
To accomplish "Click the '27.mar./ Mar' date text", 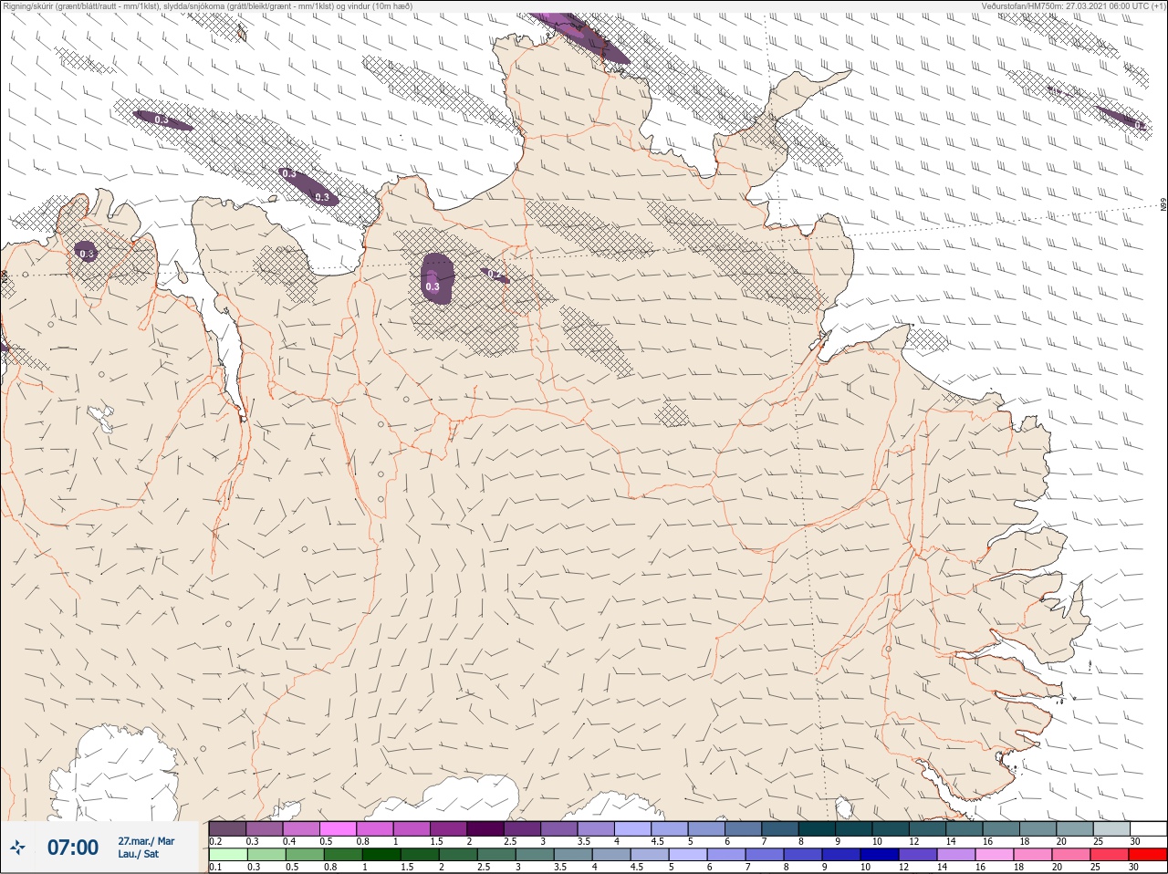I will (146, 841).
